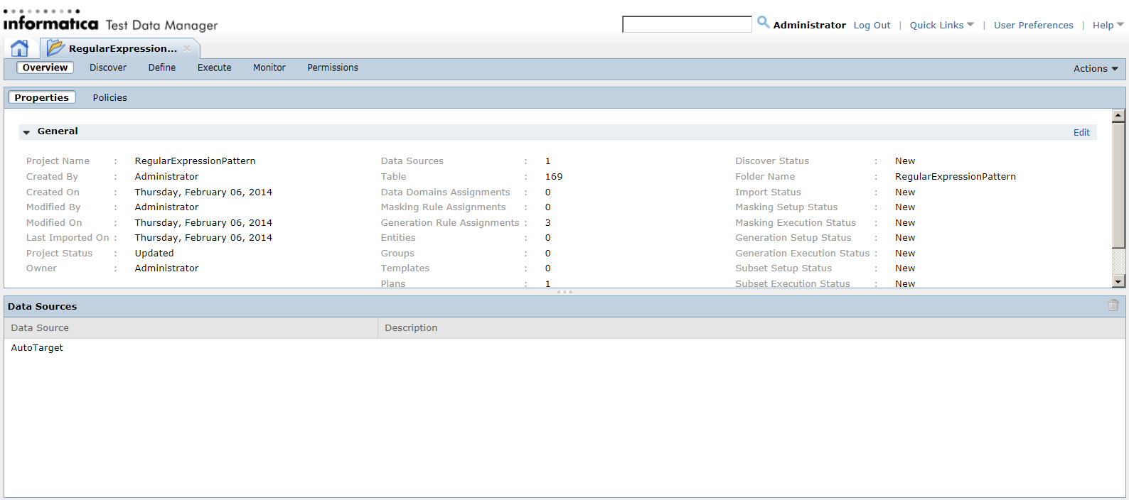Open User Preferences link
Image resolution: width=1129 pixels, height=500 pixels.
1034,25
